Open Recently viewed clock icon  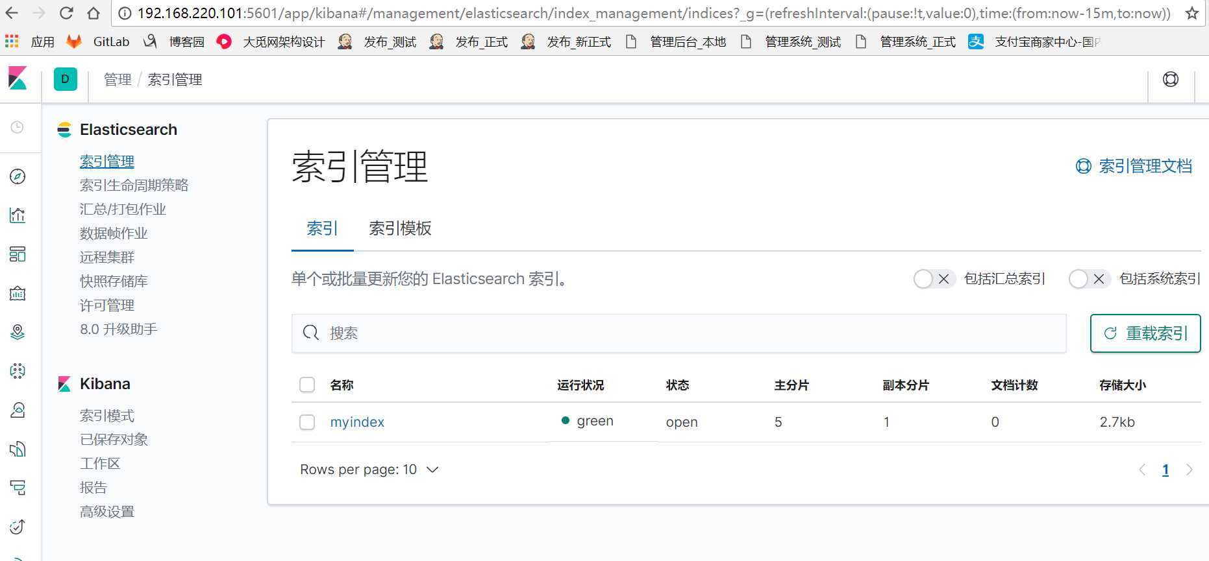click(x=18, y=127)
